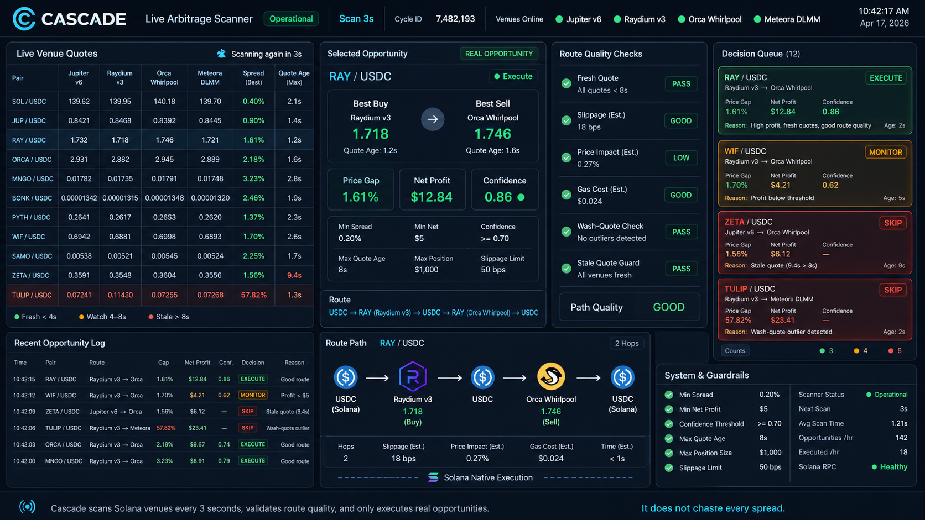Click the first USDC (Solana) coin icon in Route Path
925x520 pixels.
click(346, 377)
